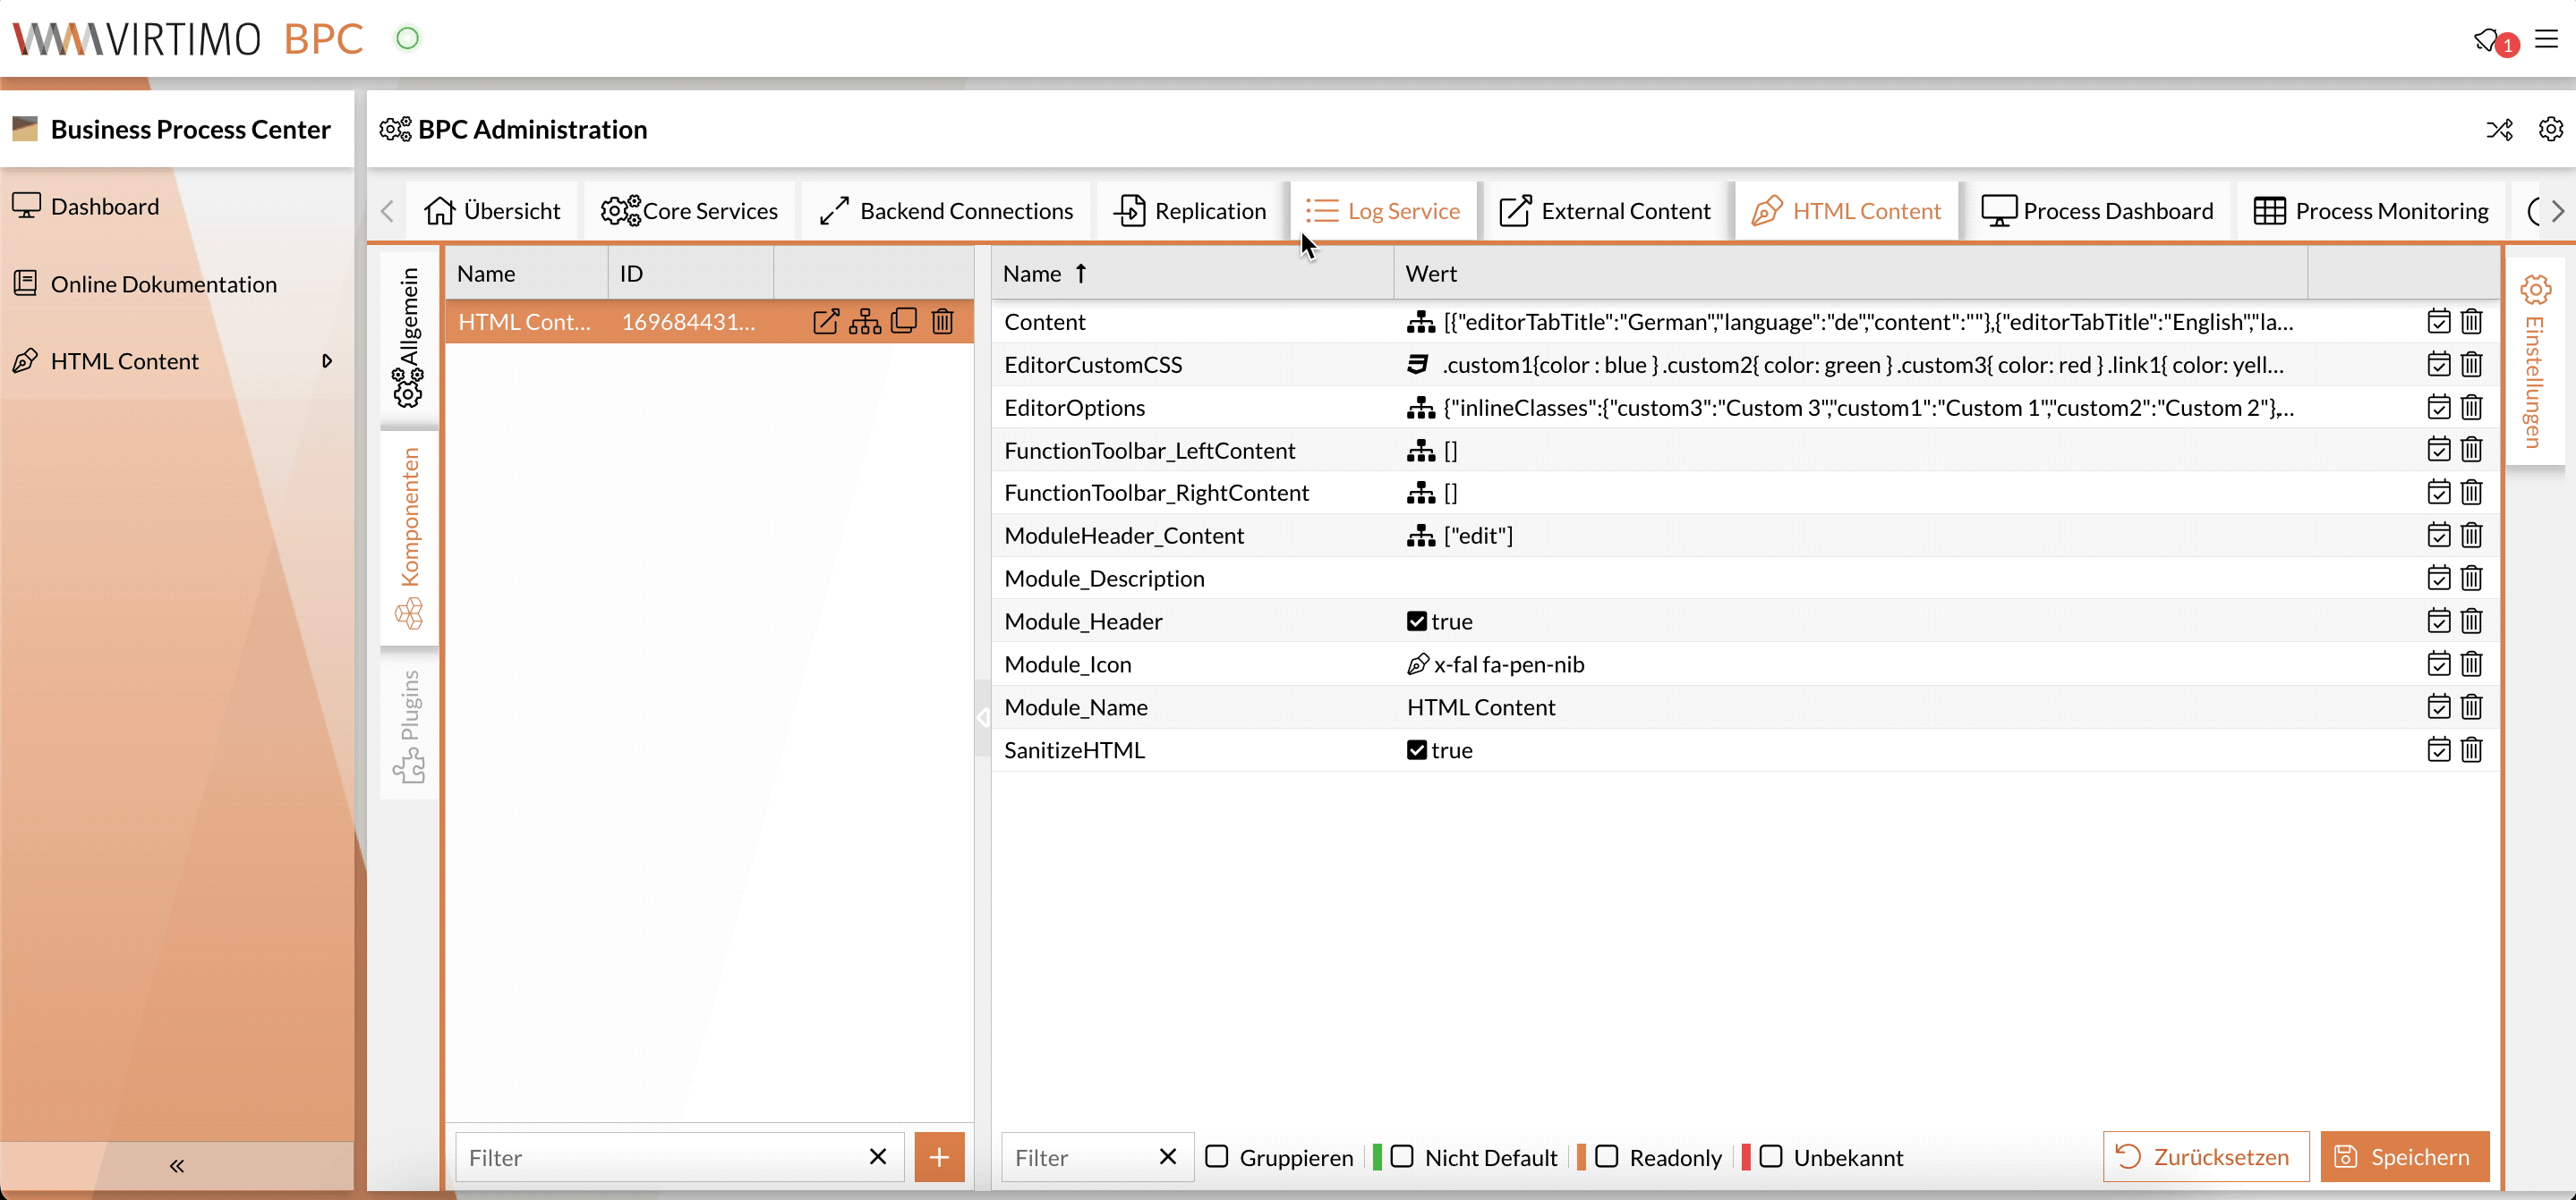Click the trash icon for the EditorCustomCSS row
The image size is (2576, 1200).
(2471, 365)
